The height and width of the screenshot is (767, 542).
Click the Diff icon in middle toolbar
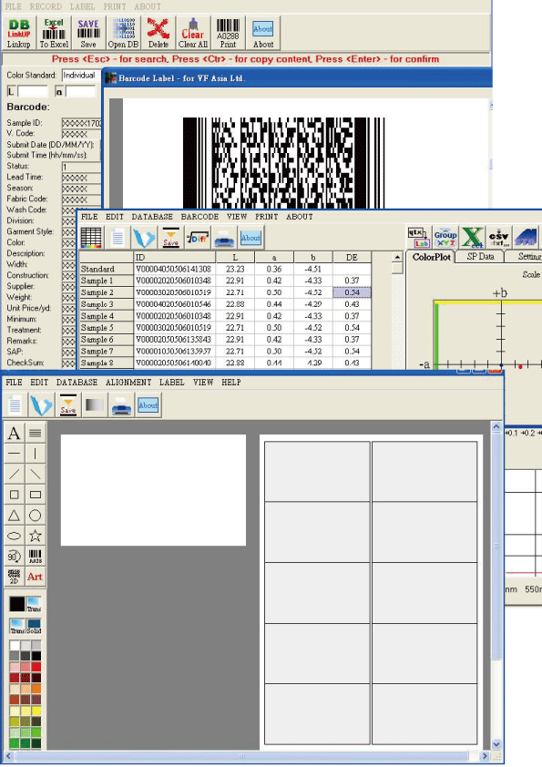click(x=198, y=238)
